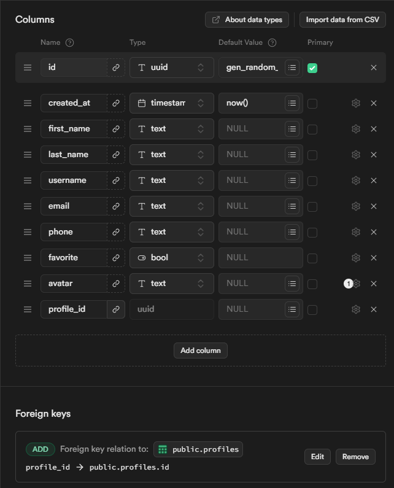Edit default value now() for created_at
The image size is (394, 488).
tap(252, 103)
